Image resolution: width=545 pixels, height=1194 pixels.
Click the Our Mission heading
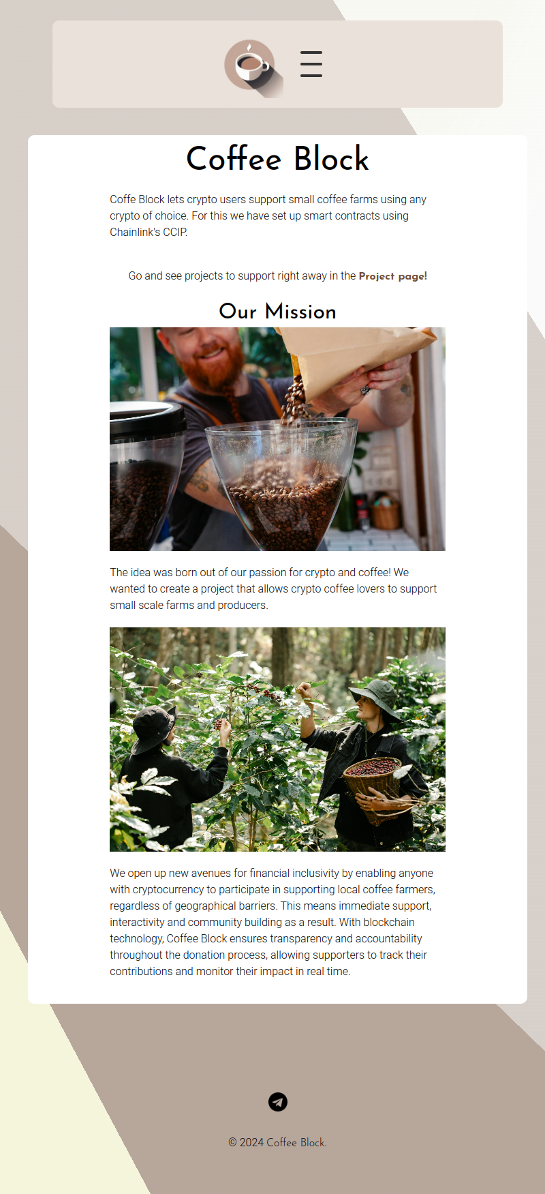[277, 312]
